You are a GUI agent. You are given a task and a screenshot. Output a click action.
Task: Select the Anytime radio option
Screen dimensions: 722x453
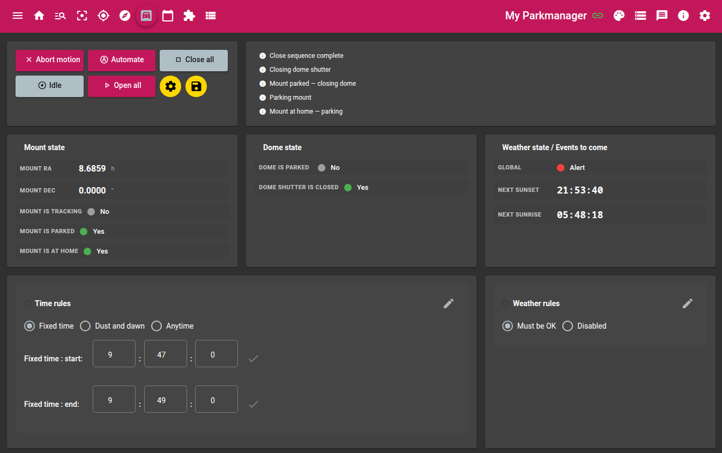tap(157, 326)
